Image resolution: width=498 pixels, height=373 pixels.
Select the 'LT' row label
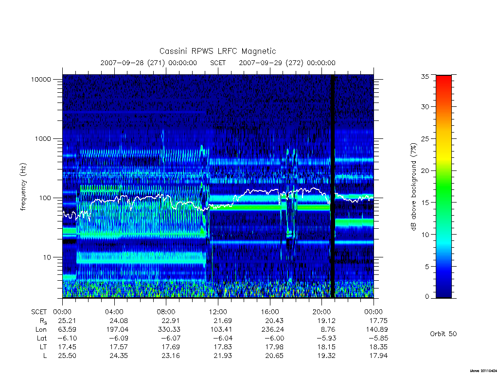tap(43, 347)
